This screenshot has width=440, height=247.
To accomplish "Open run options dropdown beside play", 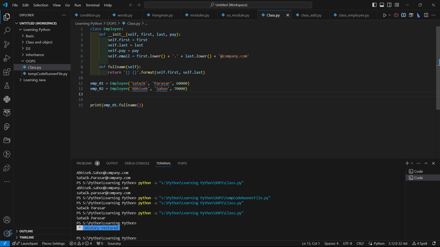I will pos(389,15).
